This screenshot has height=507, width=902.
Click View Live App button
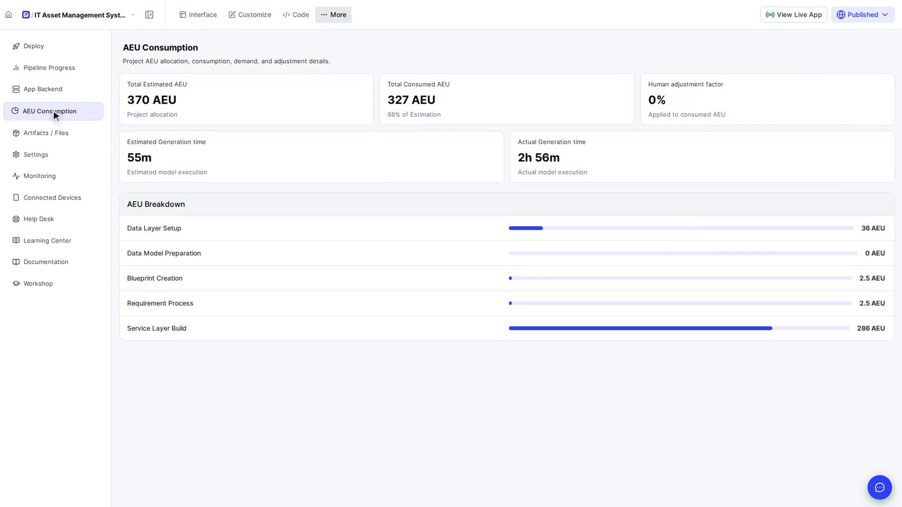point(793,15)
